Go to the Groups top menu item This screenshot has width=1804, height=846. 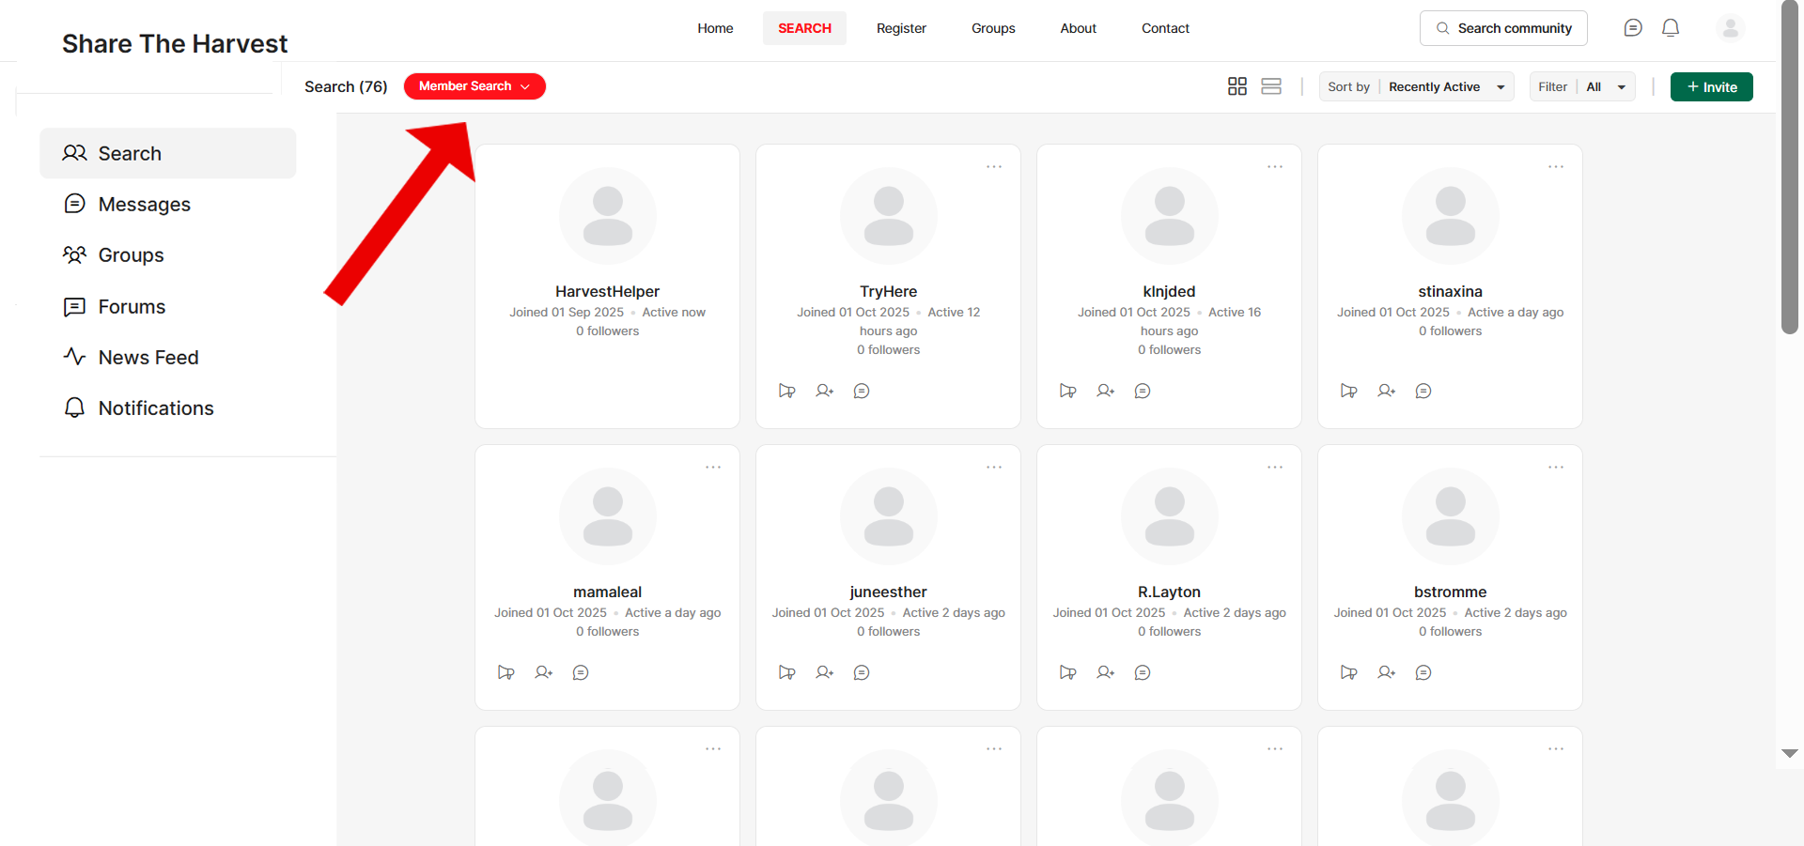click(993, 28)
